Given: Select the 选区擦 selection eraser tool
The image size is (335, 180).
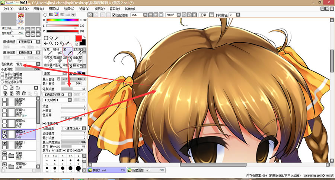Looking at the screenshot, I should [77, 59].
